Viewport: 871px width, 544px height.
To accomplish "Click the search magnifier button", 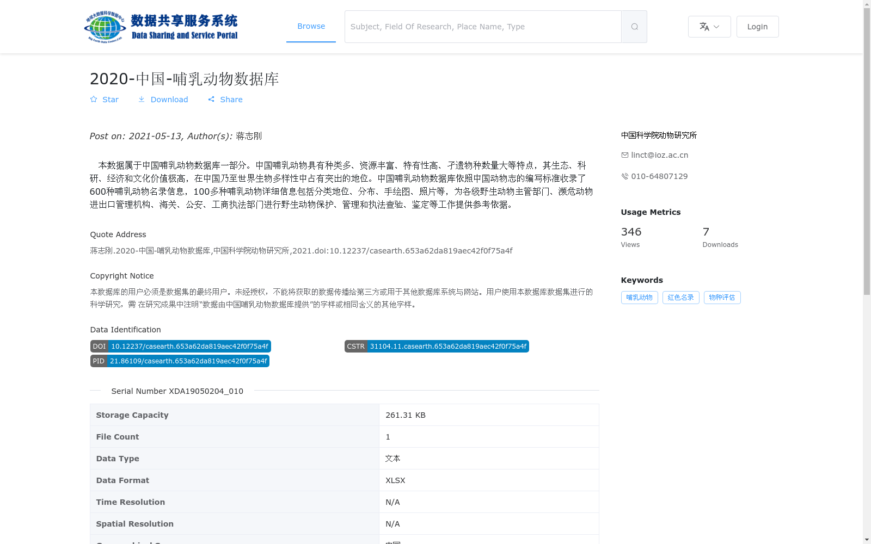I will pyautogui.click(x=634, y=27).
